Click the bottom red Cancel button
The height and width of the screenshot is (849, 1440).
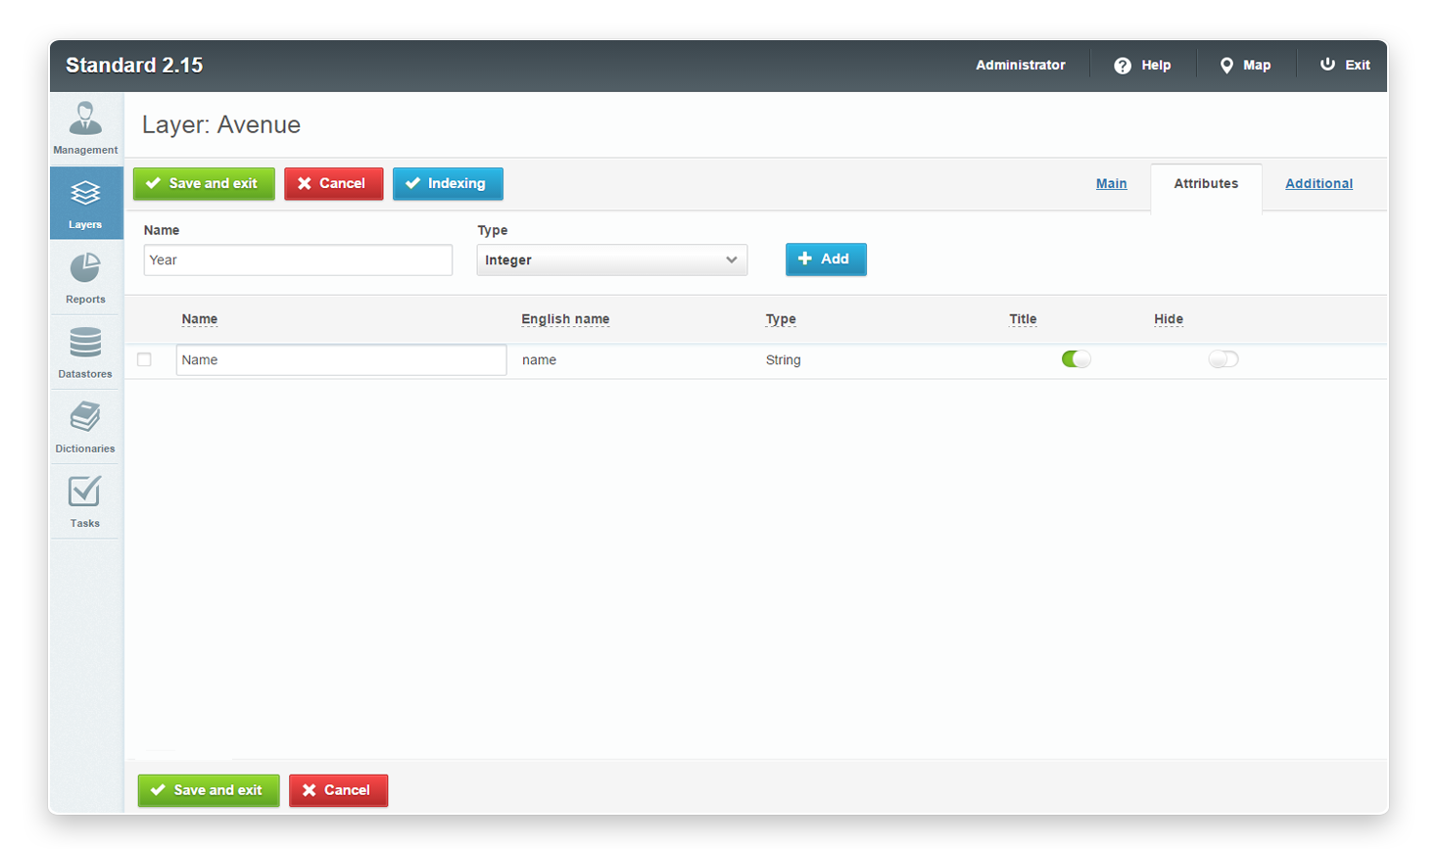click(338, 790)
